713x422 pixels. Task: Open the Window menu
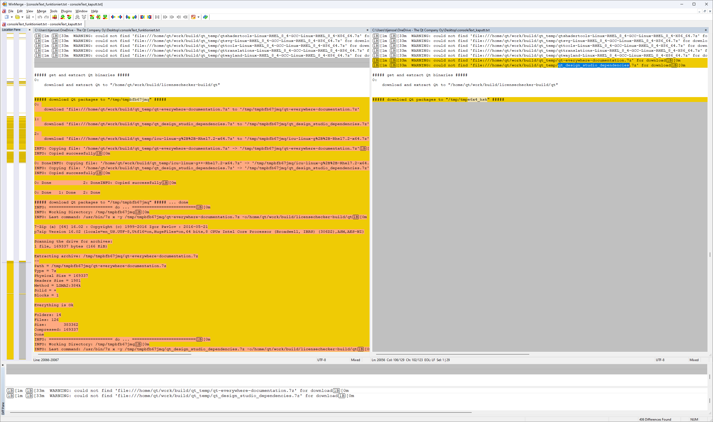click(81, 11)
